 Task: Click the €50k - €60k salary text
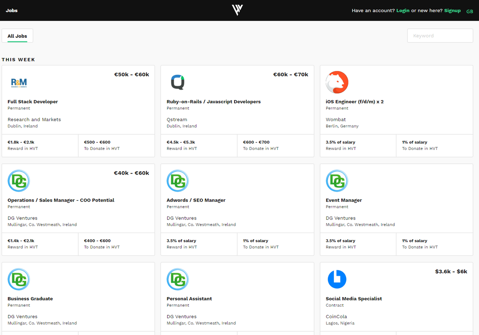(132, 74)
